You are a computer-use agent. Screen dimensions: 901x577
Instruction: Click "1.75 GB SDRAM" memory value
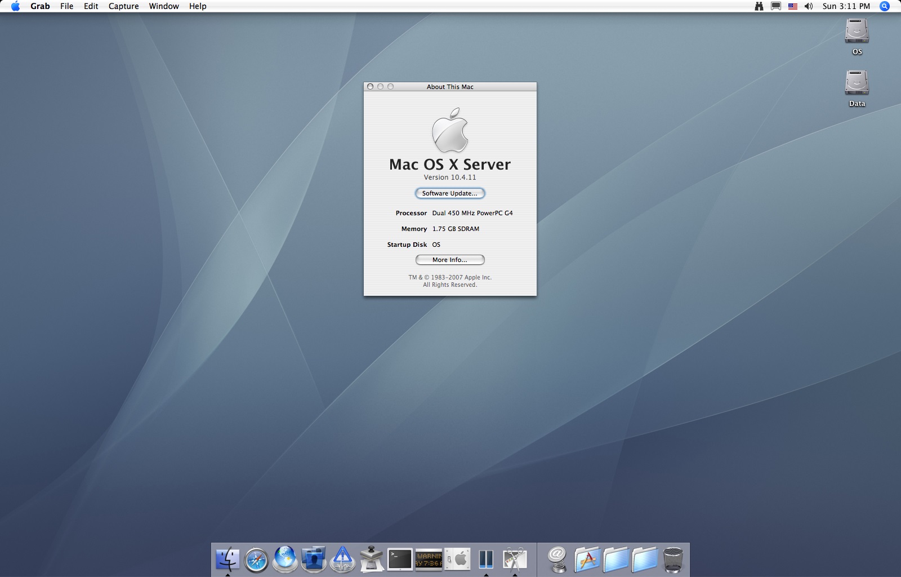(456, 229)
